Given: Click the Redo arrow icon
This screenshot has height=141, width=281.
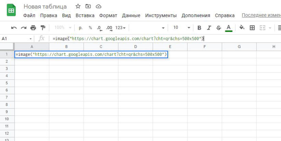Looking at the screenshot, I should 24,28.
